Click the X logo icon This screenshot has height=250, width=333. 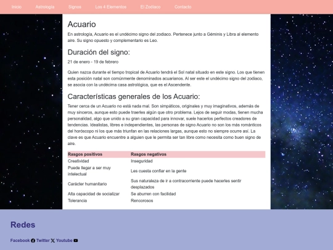click(x=53, y=241)
